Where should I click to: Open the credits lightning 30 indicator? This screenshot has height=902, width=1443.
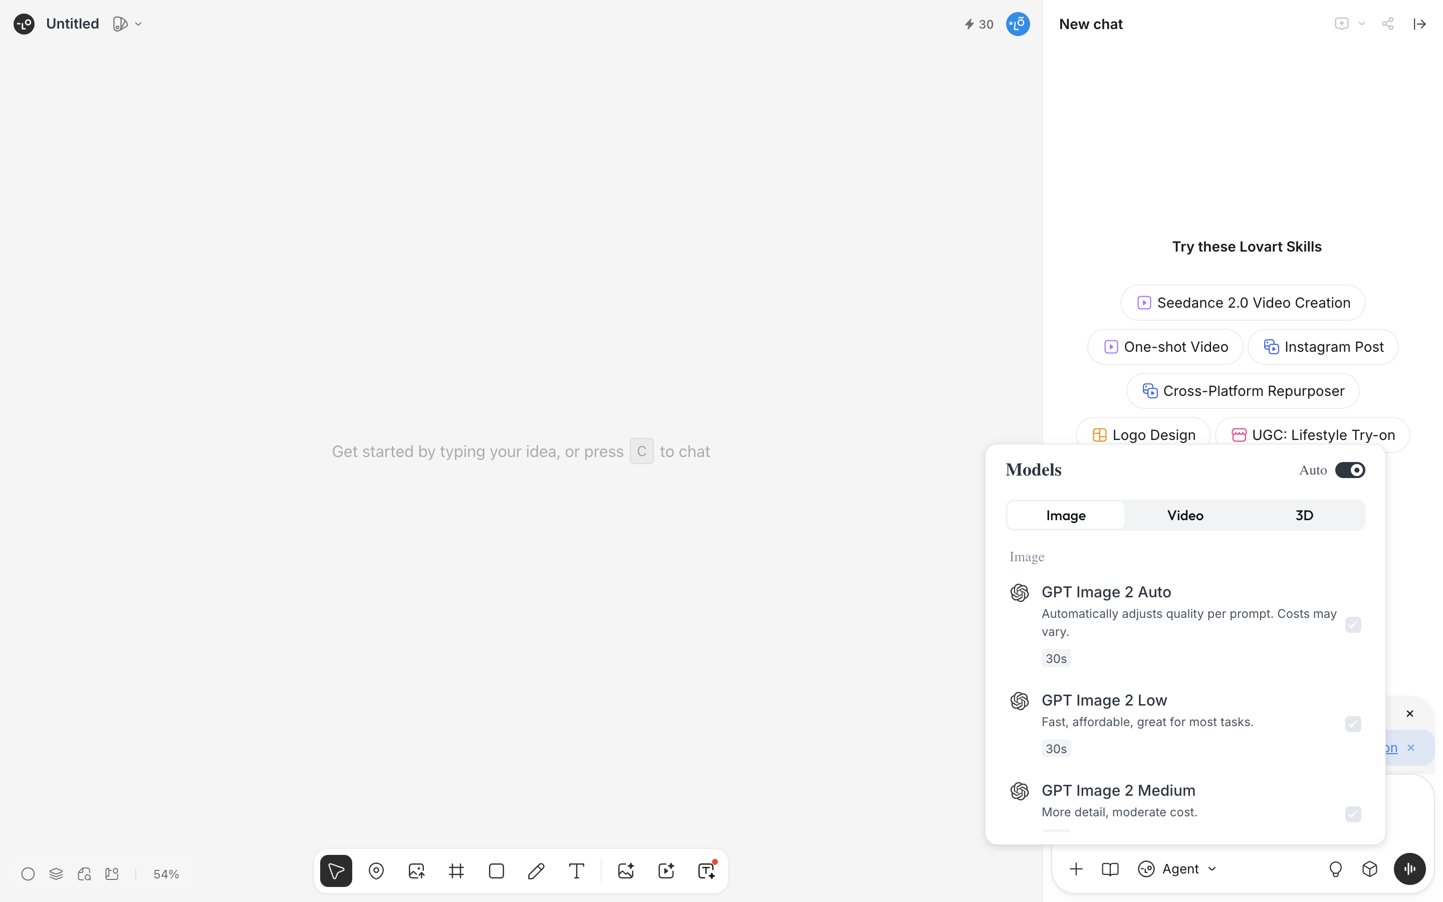click(979, 24)
